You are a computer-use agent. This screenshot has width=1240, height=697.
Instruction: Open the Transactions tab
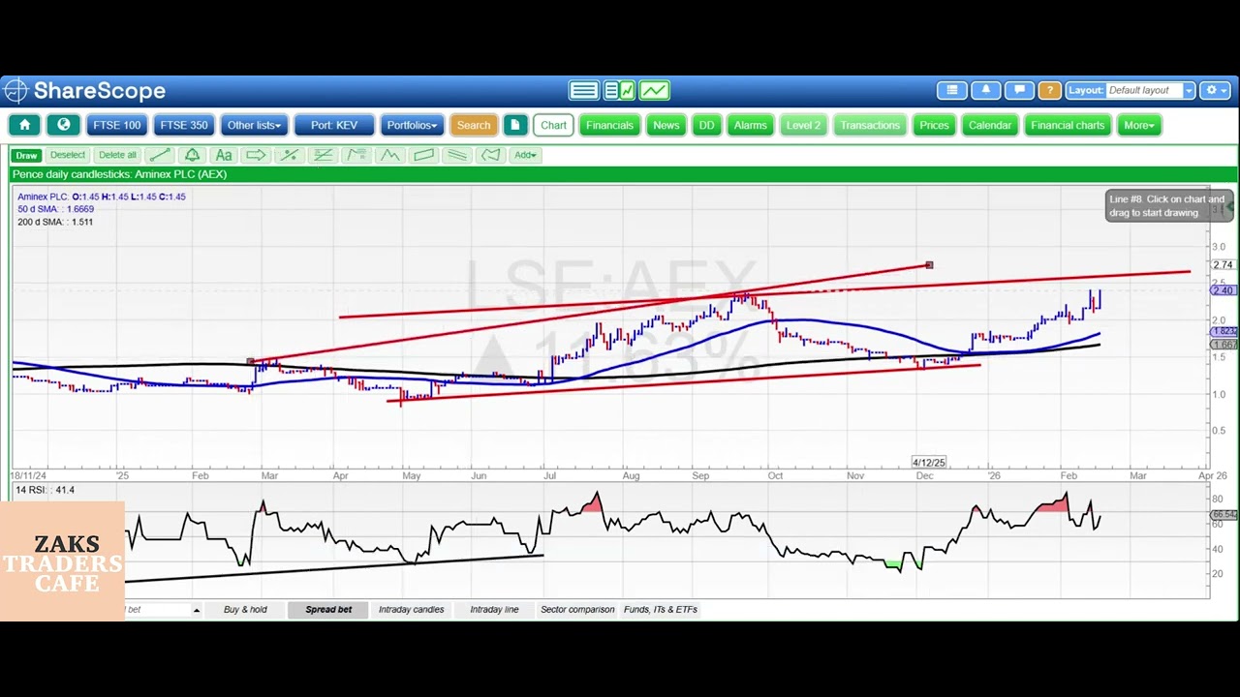870,125
